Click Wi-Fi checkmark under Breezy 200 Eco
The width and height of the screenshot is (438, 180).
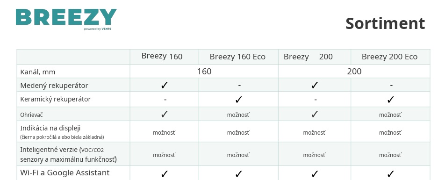[390, 174]
